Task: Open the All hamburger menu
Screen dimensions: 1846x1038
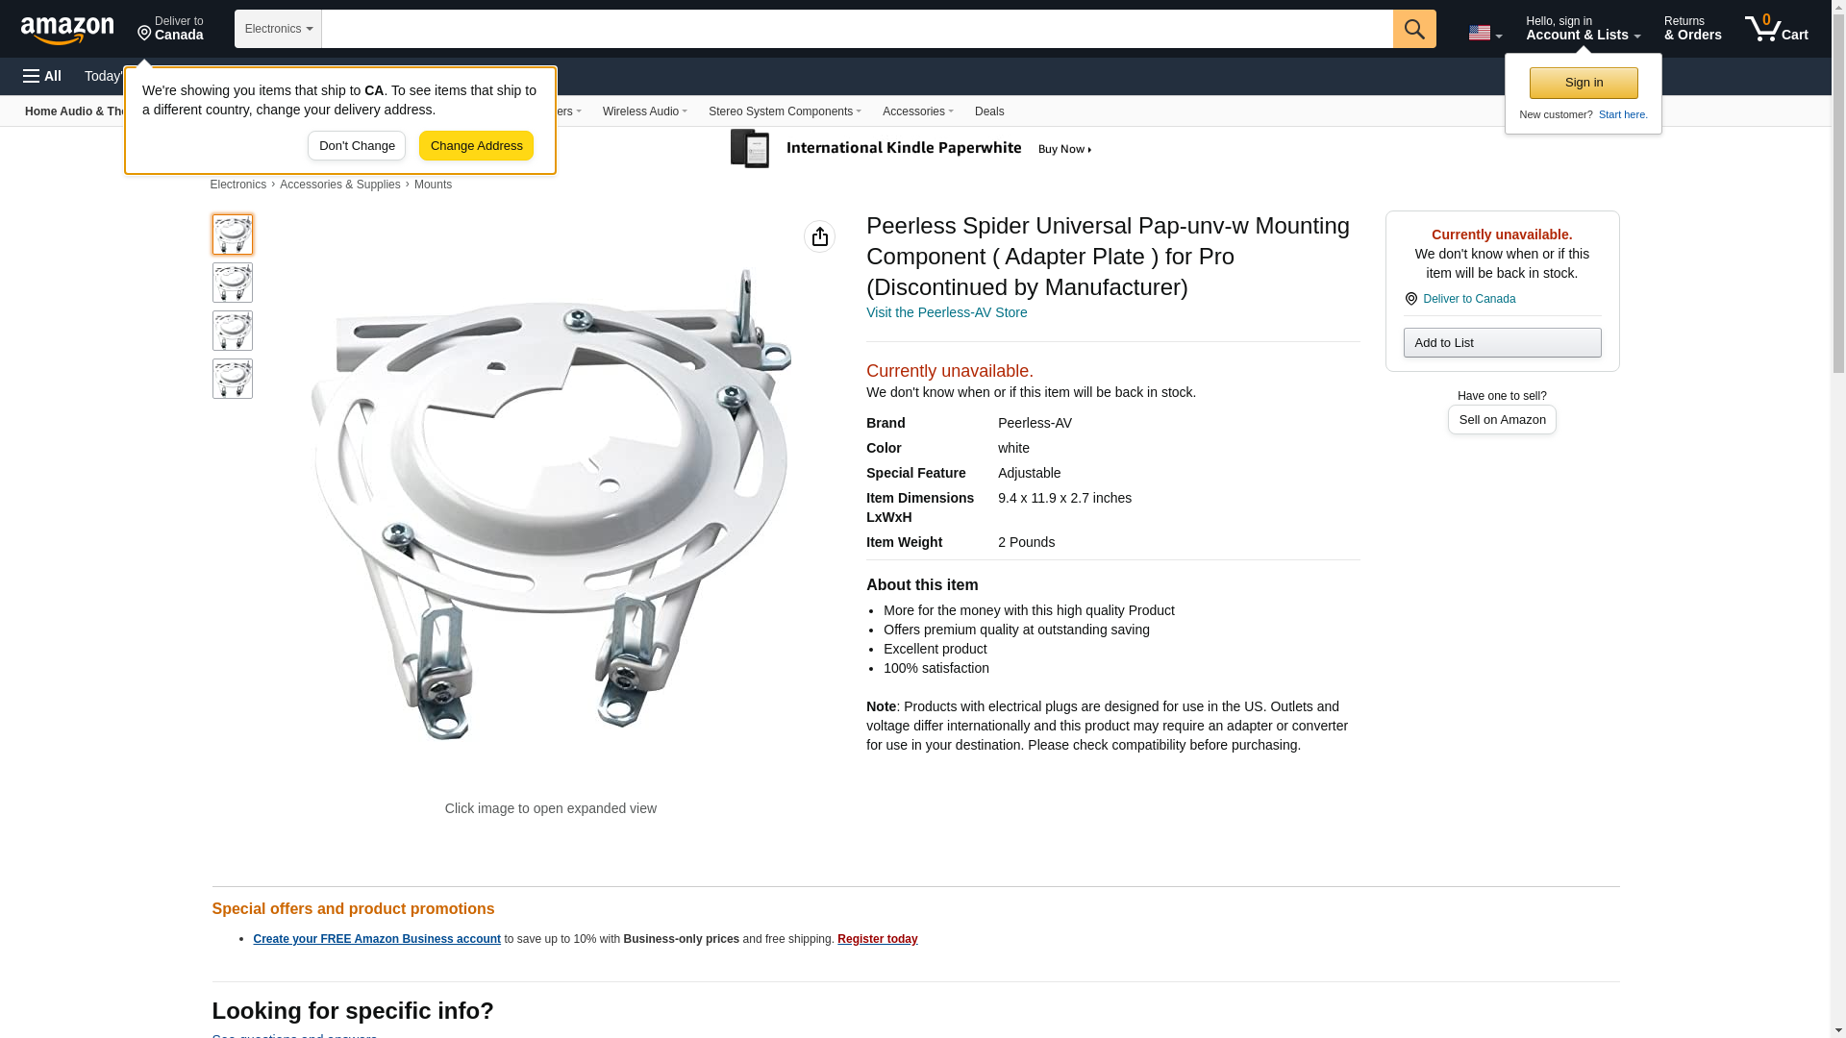Action: tap(42, 76)
